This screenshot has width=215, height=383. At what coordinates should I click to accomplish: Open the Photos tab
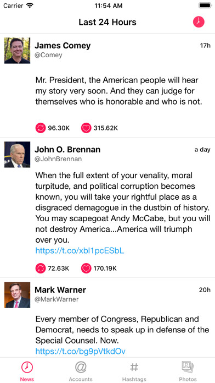pos(188,371)
